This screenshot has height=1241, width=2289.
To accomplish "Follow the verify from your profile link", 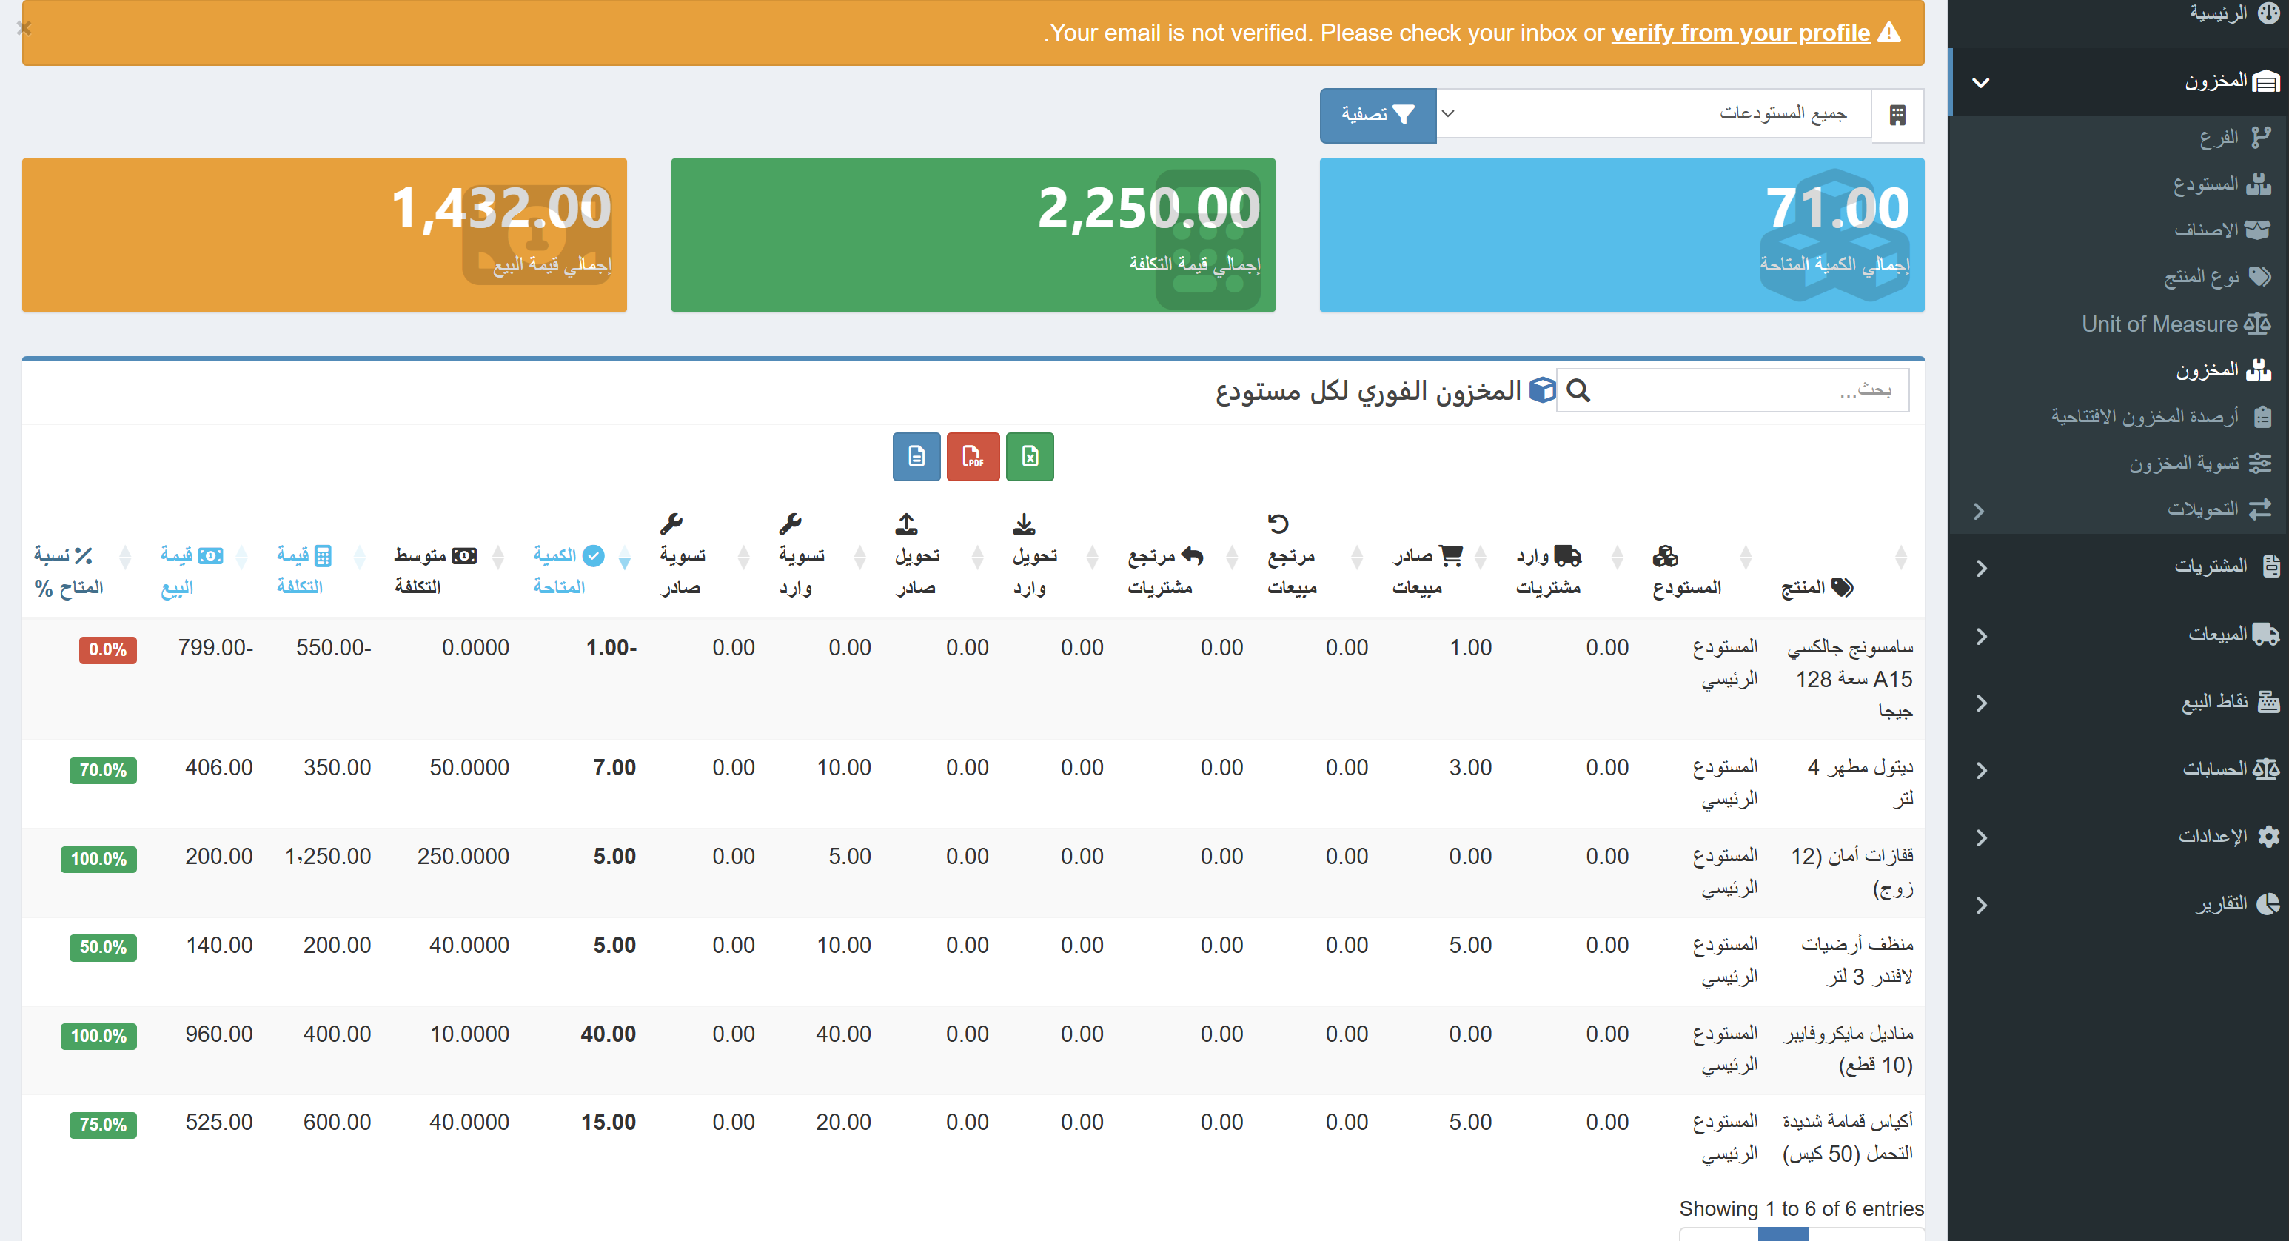I will (x=1740, y=33).
